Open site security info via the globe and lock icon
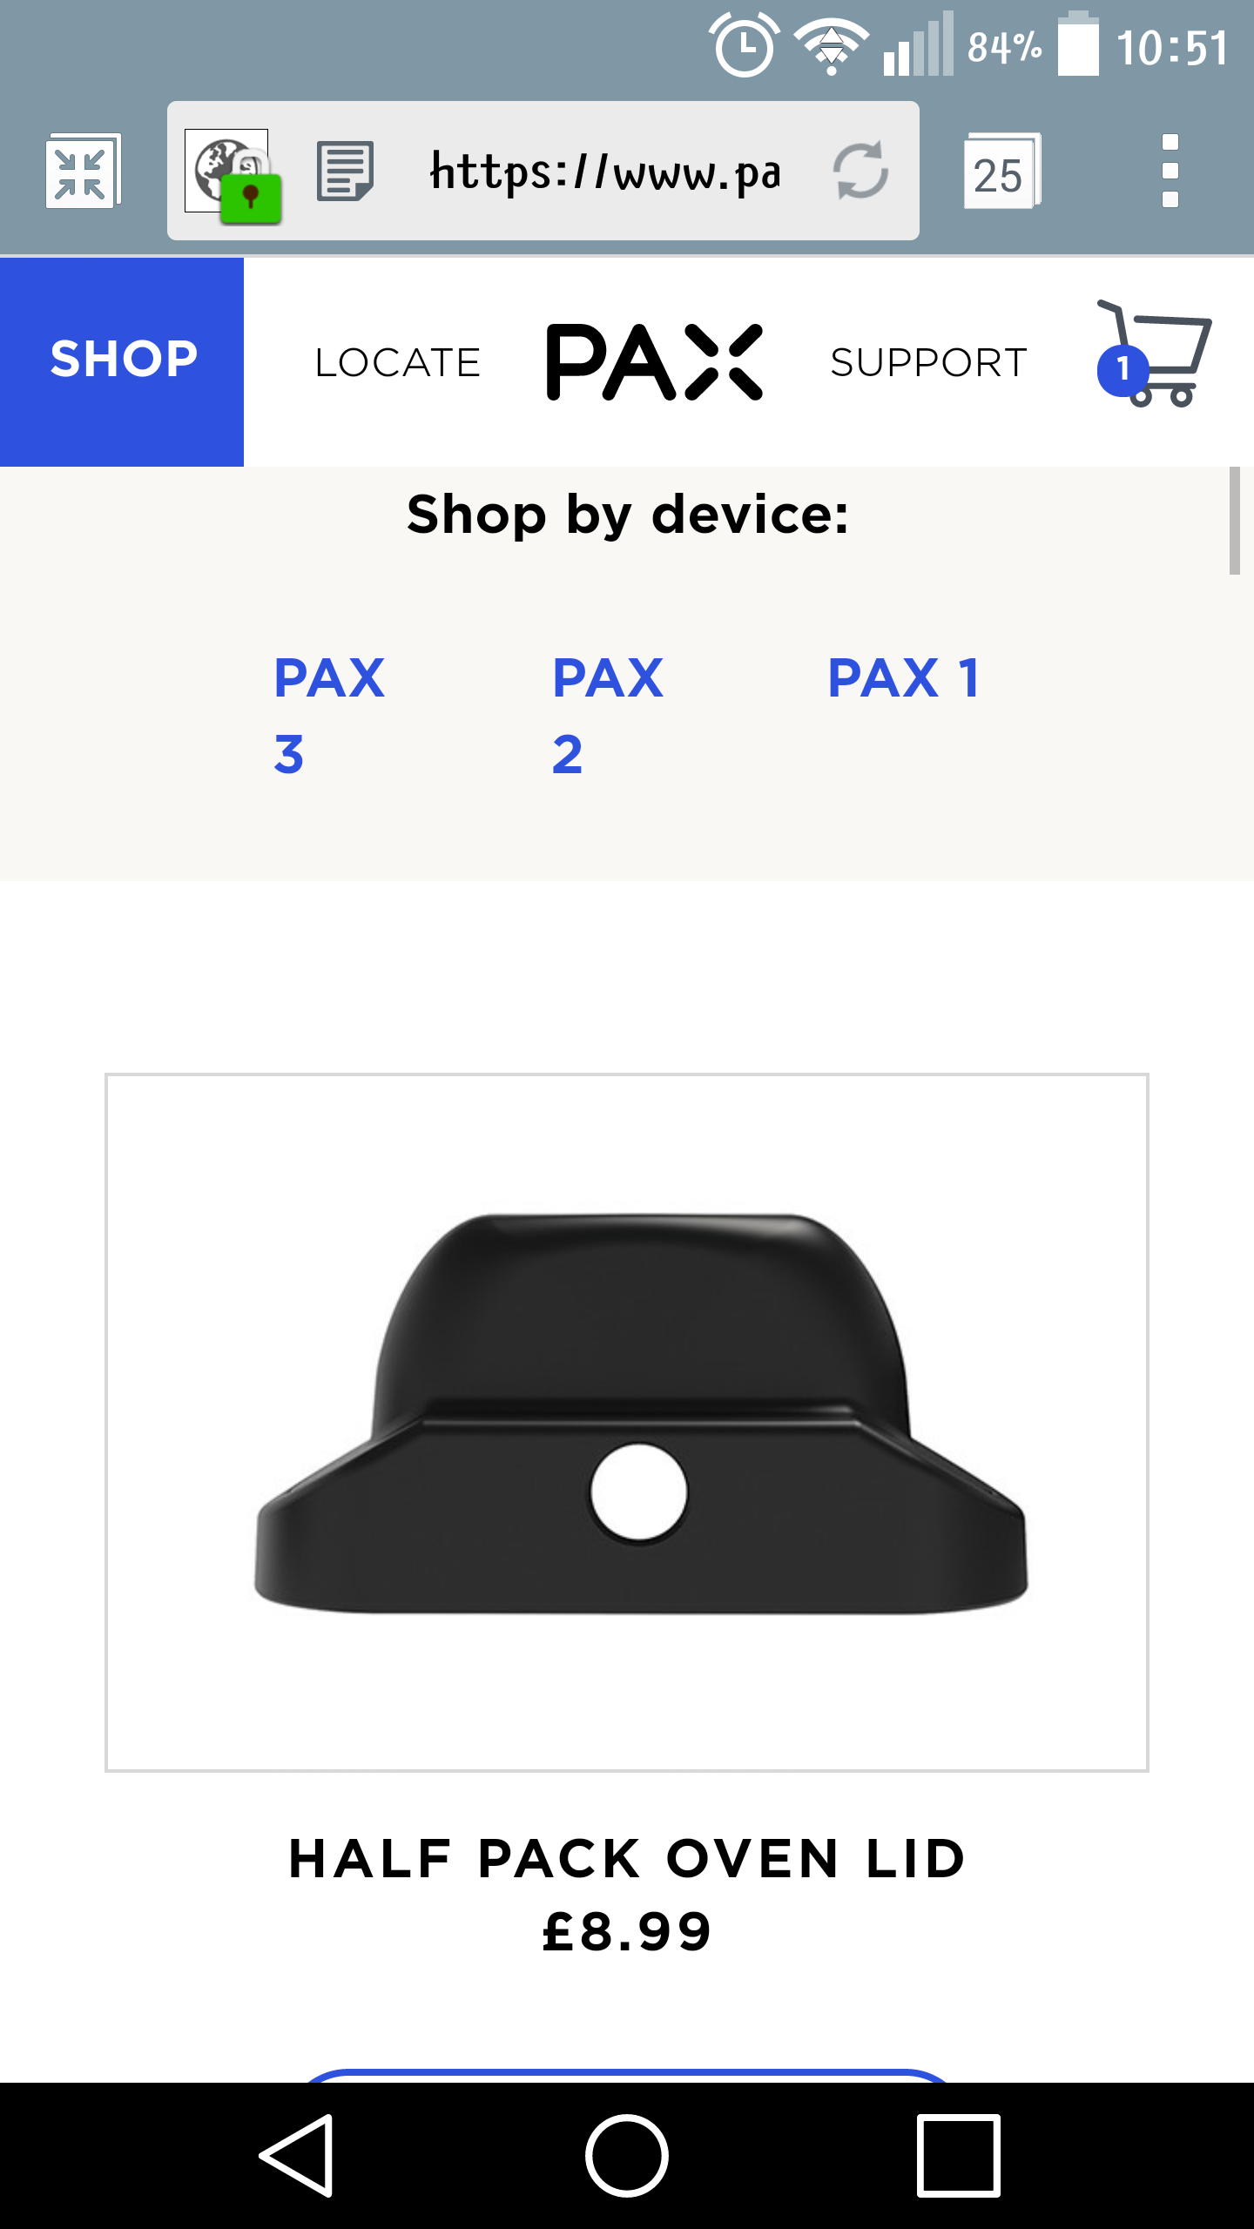 pos(233,174)
